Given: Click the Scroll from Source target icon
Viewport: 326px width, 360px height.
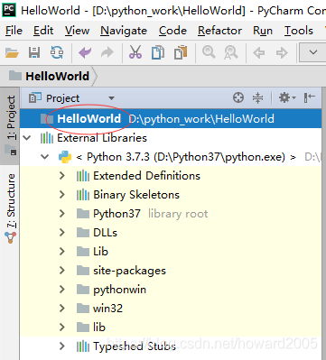Looking at the screenshot, I should pos(238,97).
